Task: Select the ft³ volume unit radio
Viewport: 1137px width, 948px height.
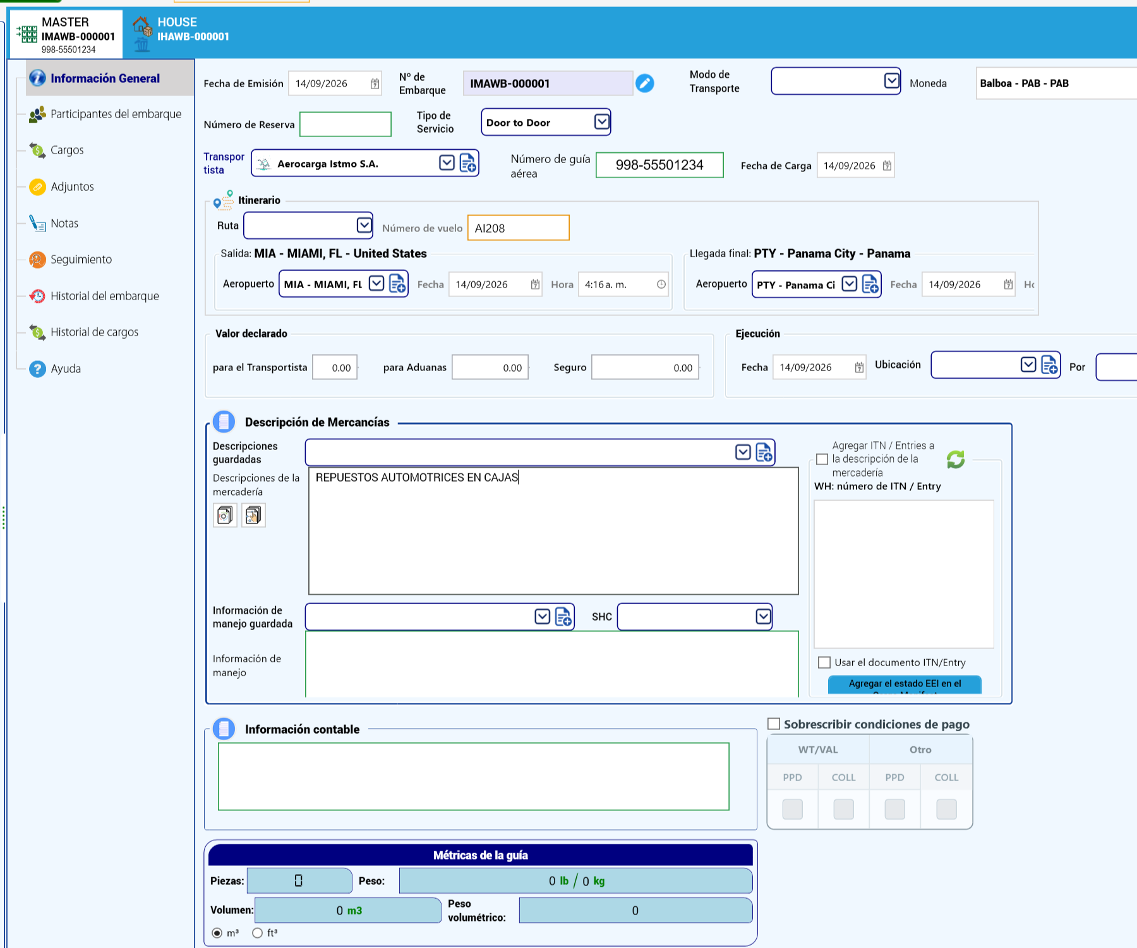Action: point(257,933)
